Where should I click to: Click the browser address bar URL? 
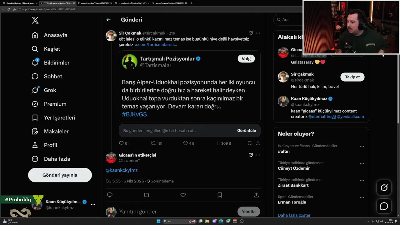point(49,9)
